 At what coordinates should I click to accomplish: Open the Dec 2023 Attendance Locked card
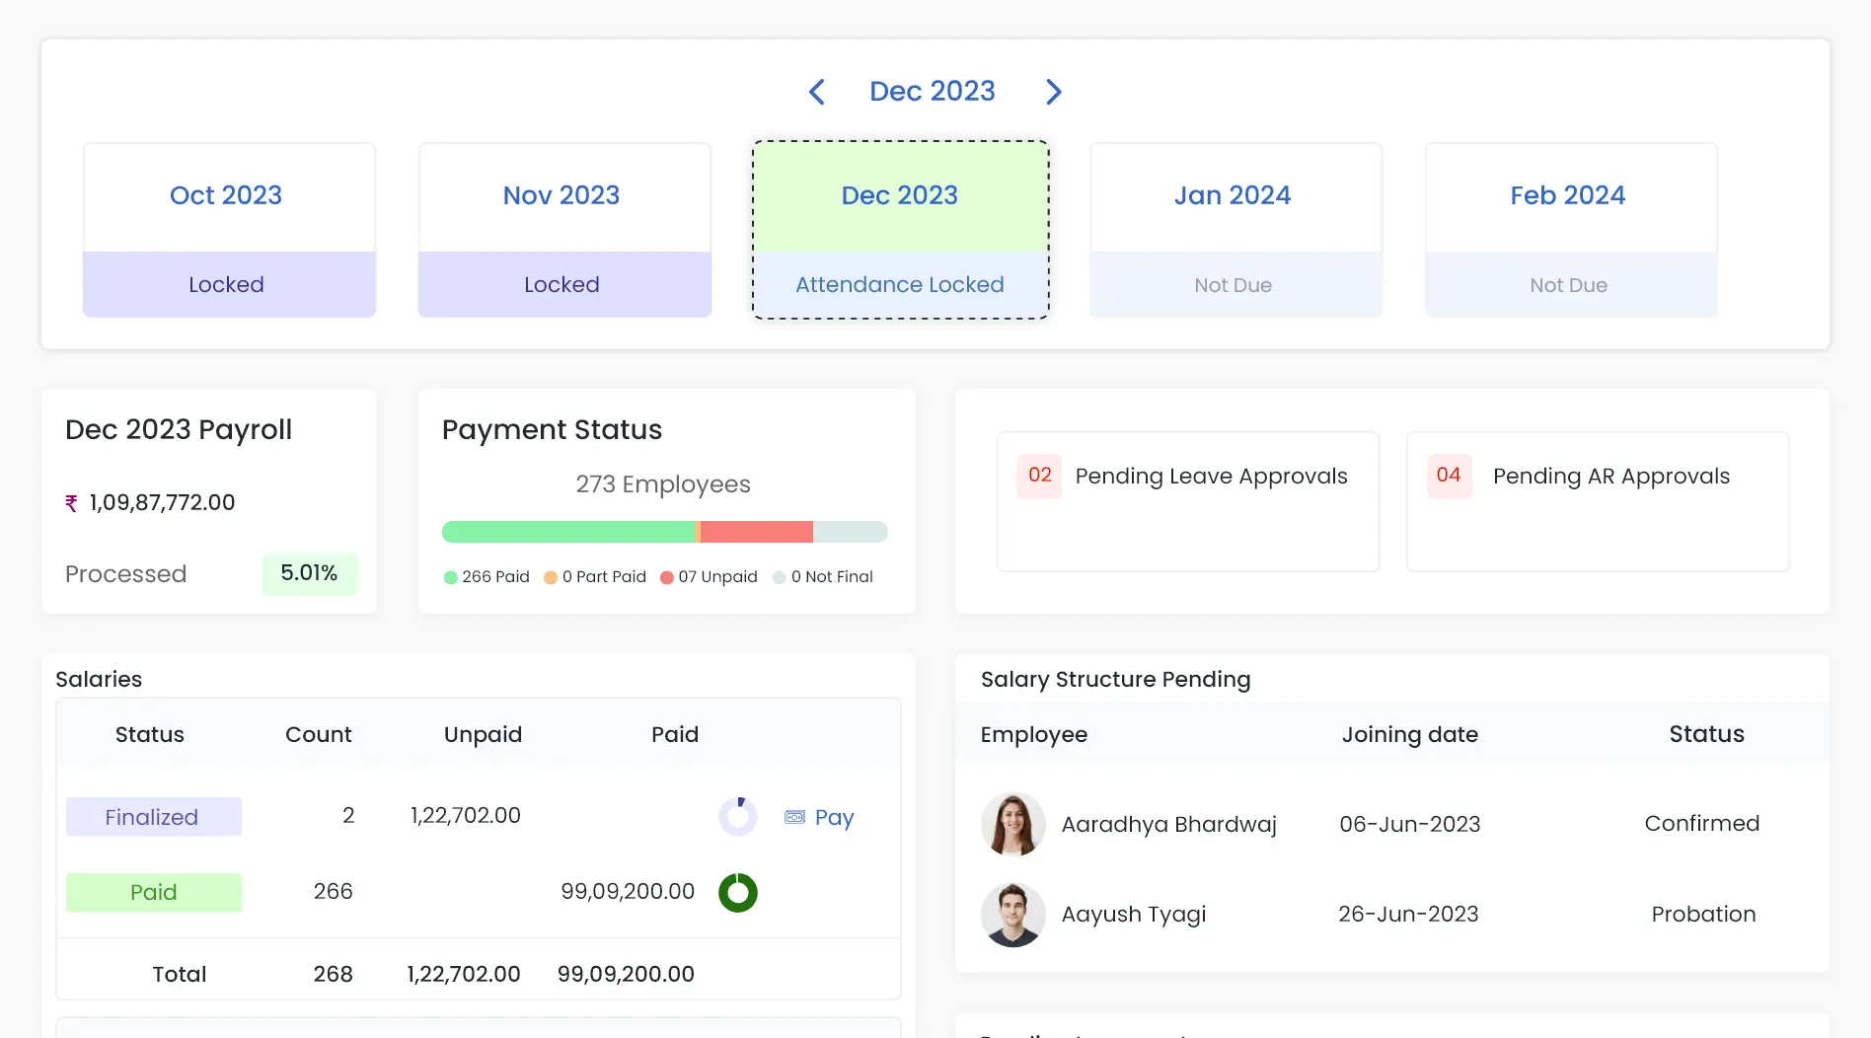tap(899, 230)
